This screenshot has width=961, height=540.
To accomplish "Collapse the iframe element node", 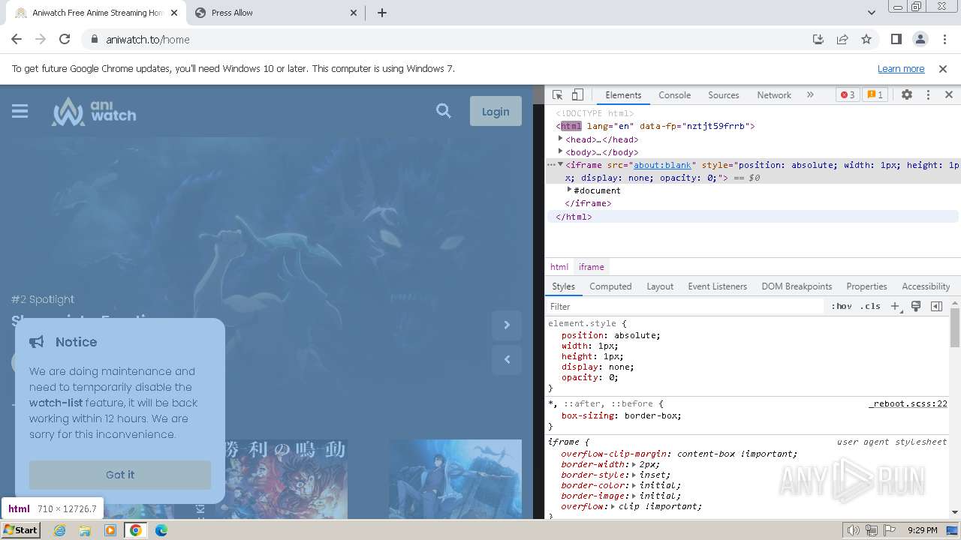I will tap(560, 164).
